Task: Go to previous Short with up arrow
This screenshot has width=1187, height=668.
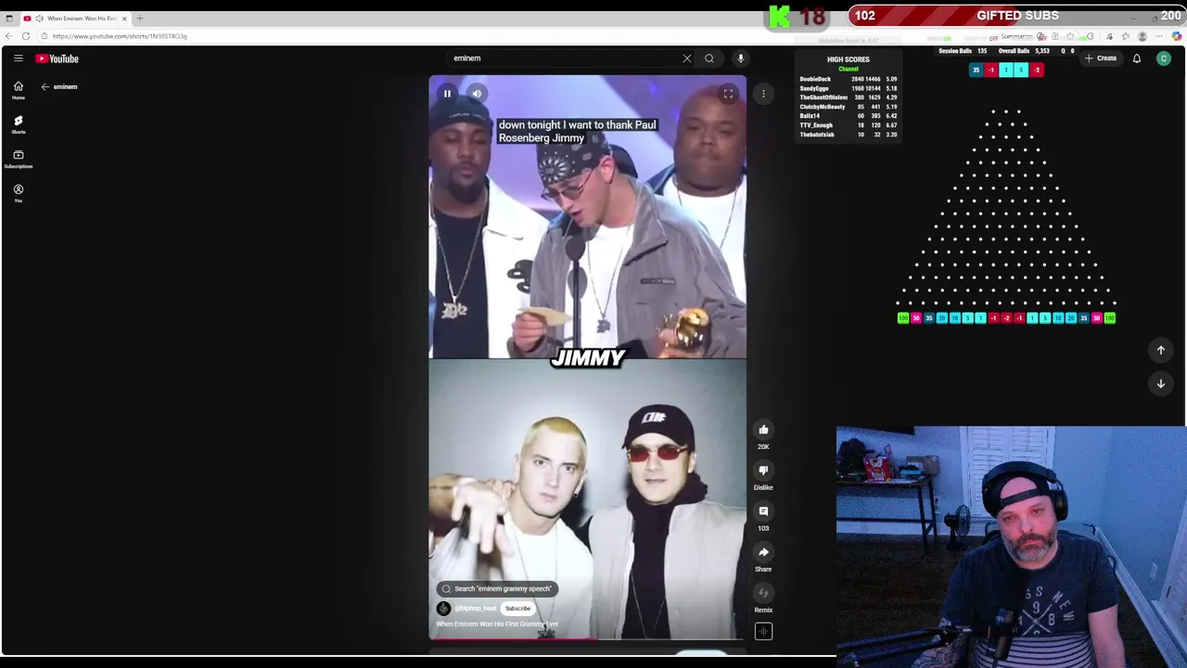Action: (x=1160, y=350)
